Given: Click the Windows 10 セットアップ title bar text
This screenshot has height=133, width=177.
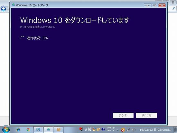Looking at the screenshot, I should [x=32, y=5].
